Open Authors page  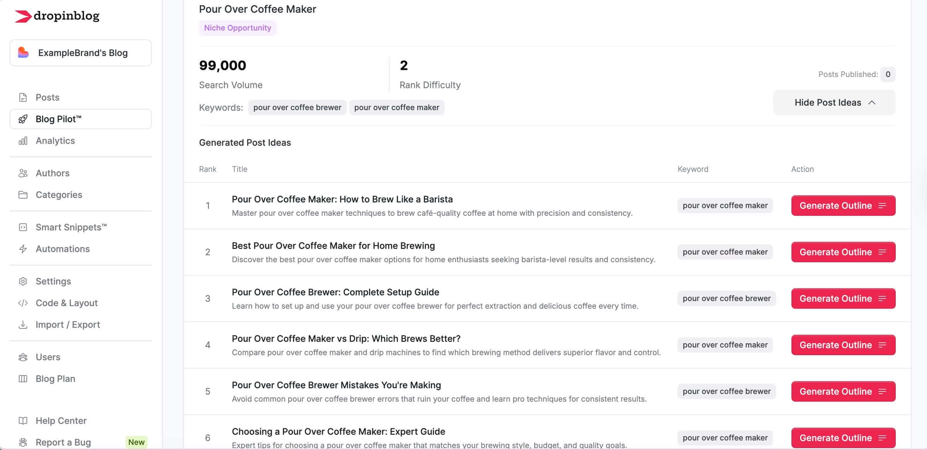pos(53,173)
